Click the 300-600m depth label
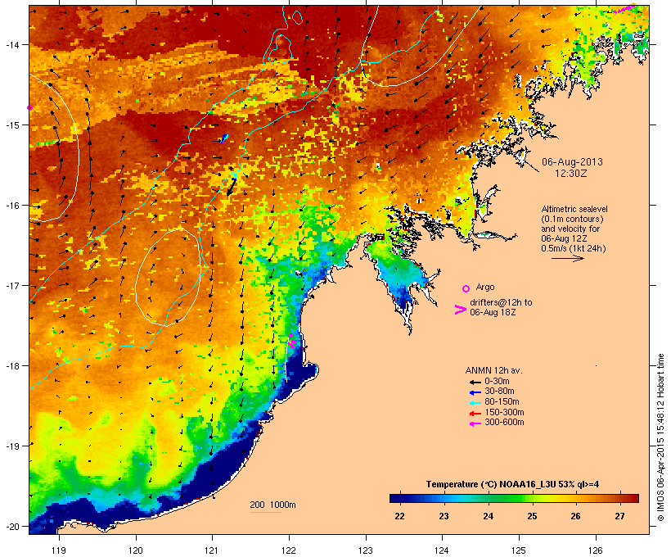 click(504, 423)
